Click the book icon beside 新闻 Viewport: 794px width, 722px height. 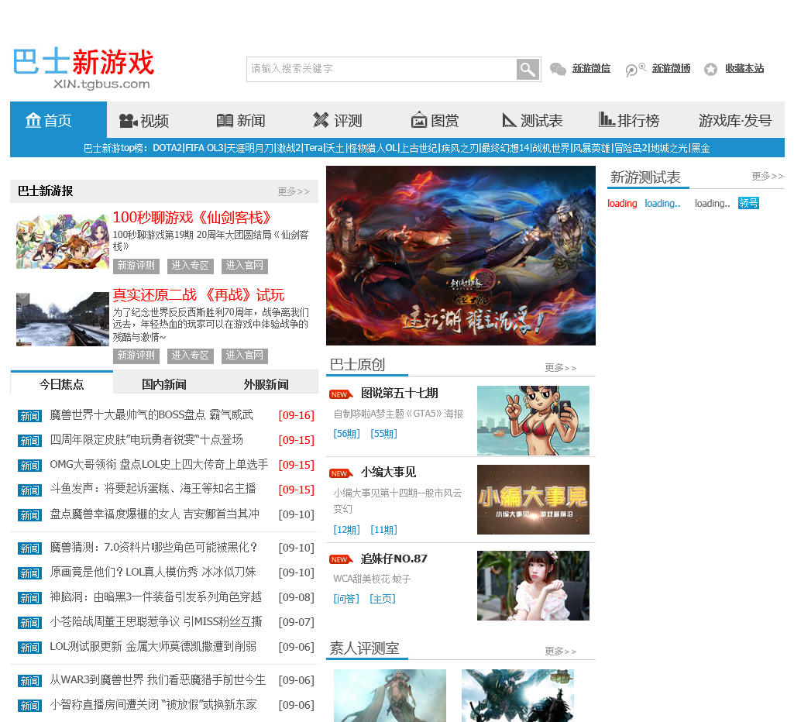click(x=225, y=121)
